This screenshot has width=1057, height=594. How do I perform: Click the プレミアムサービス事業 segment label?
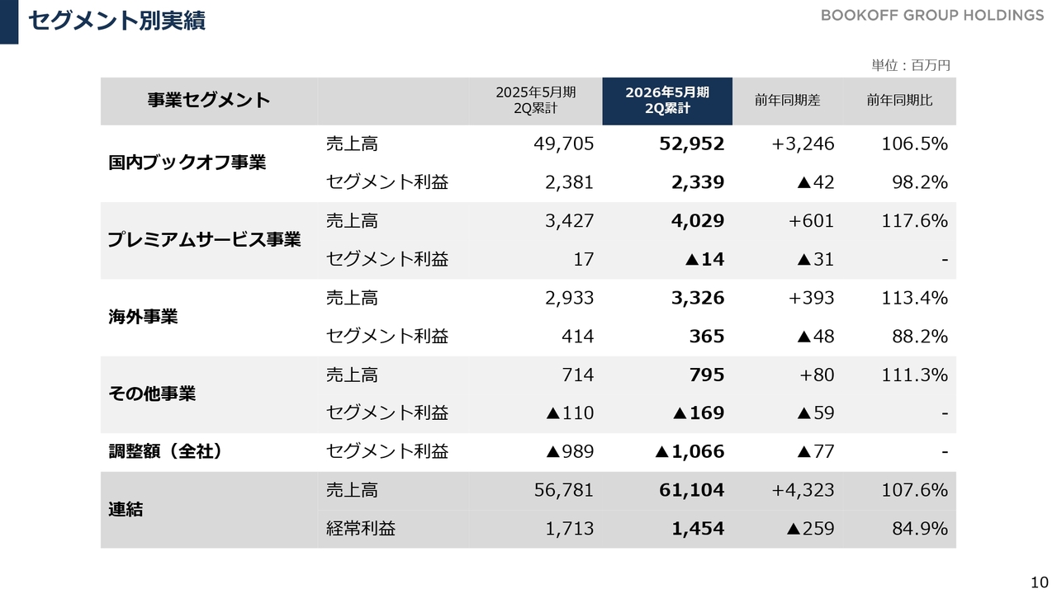pos(204,240)
